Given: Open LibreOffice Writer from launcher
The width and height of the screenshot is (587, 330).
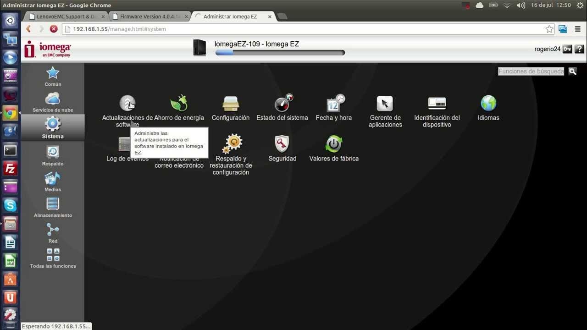Looking at the screenshot, I should click(x=10, y=242).
